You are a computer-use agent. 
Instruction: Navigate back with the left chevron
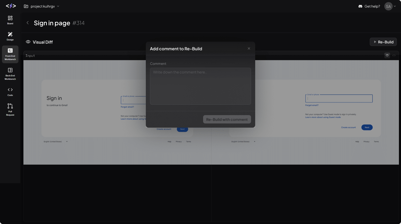28,23
